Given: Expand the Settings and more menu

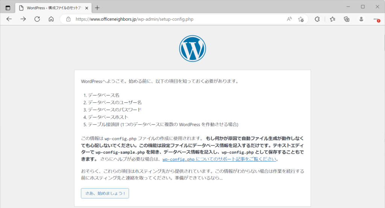Looking at the screenshot, I should tap(376, 19).
